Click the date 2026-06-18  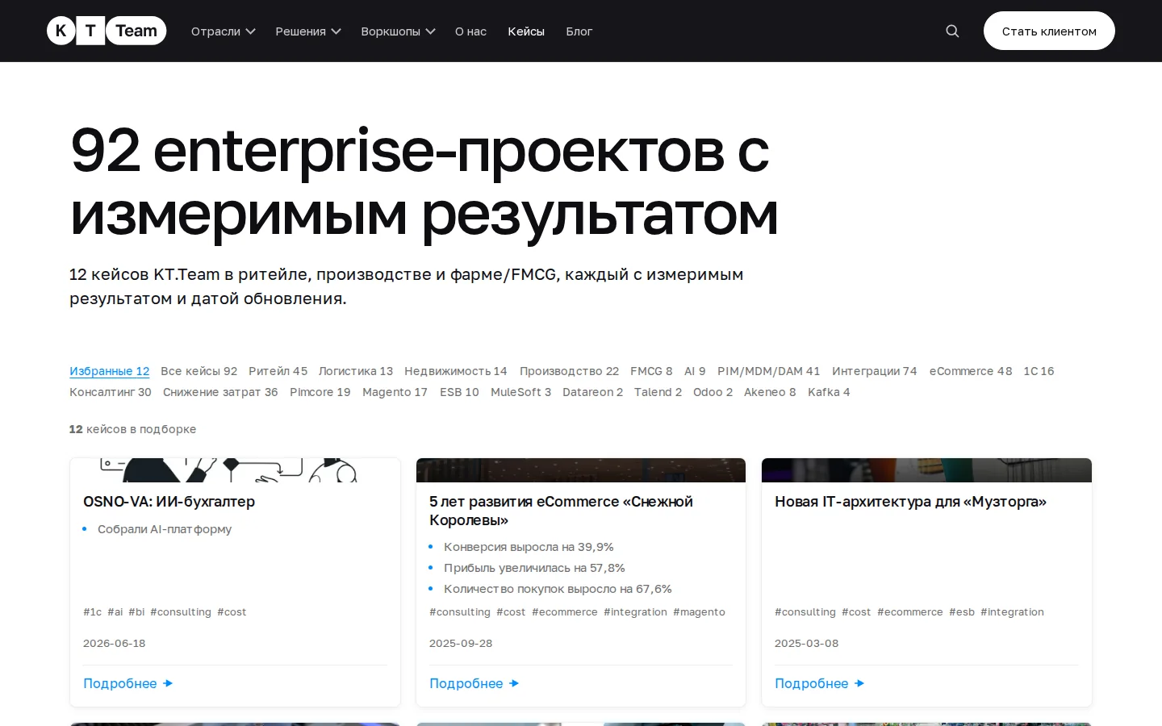click(x=115, y=644)
